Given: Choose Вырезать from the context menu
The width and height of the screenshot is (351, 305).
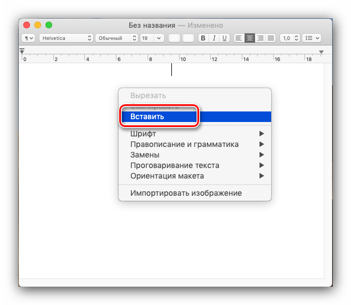Looking at the screenshot, I should tap(195, 95).
